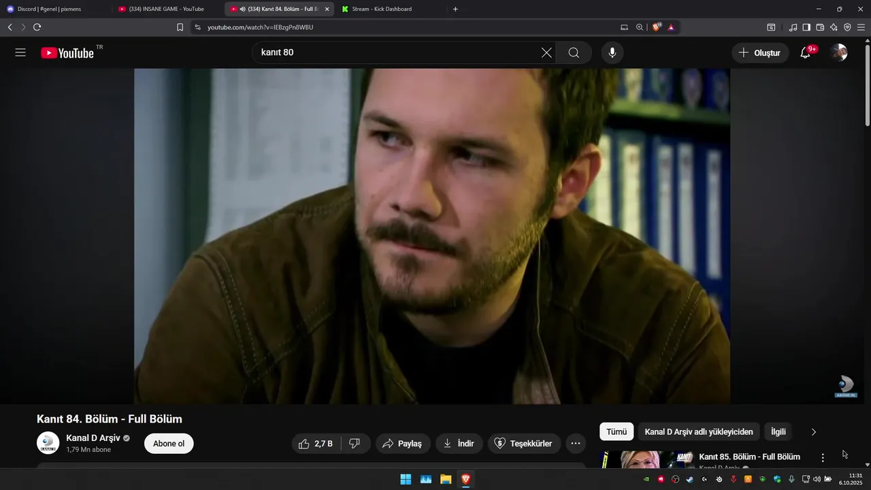Select the İlgili filter chip
Viewport: 871px width, 490px height.
coord(778,431)
